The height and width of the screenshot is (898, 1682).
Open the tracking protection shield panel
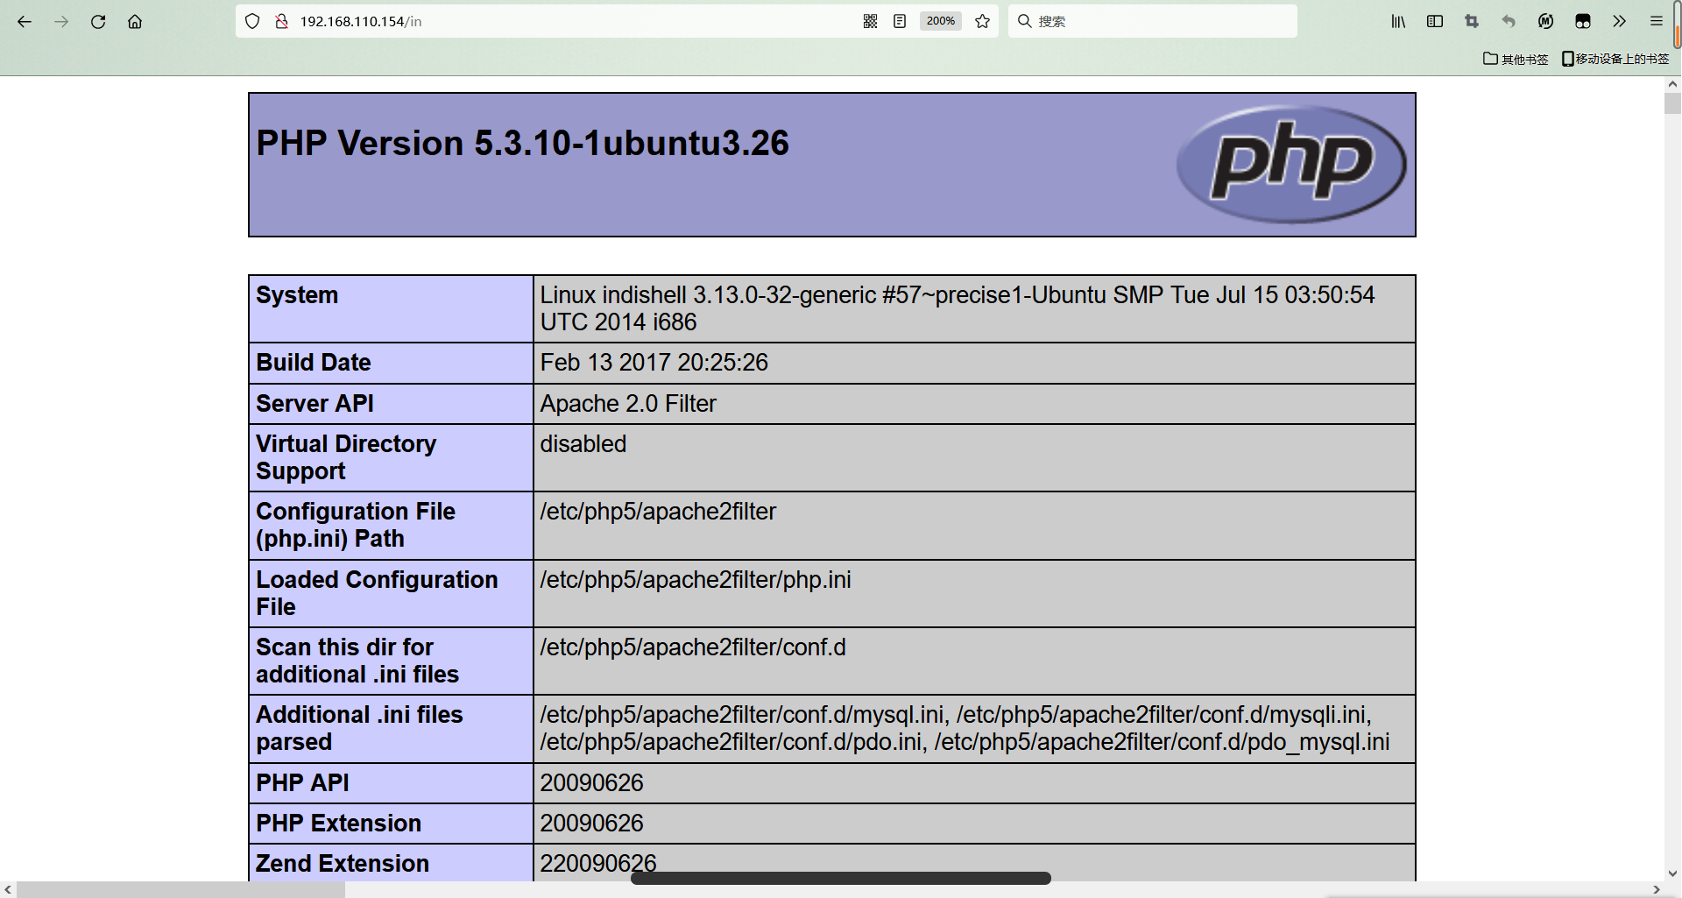tap(252, 22)
